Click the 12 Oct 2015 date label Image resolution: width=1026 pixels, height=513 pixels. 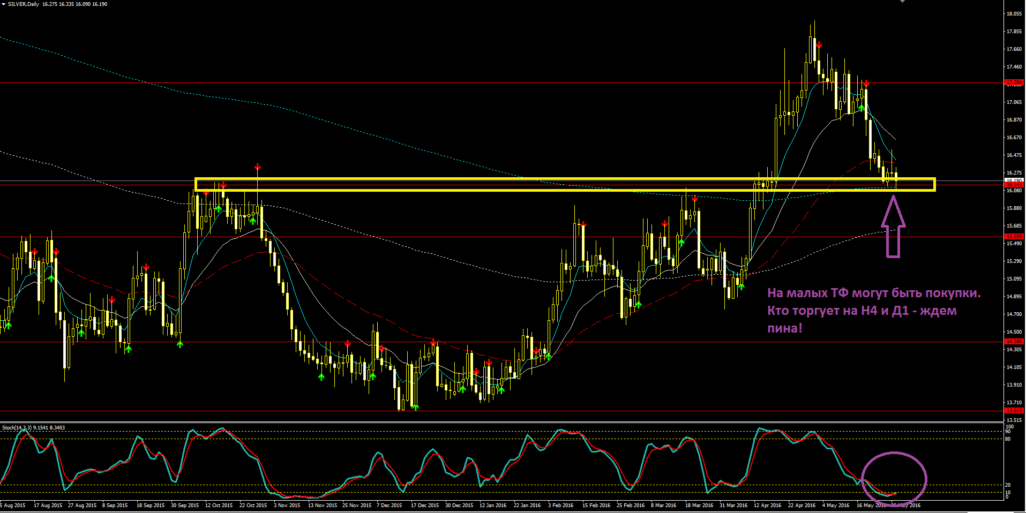[219, 506]
